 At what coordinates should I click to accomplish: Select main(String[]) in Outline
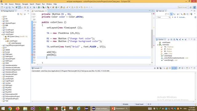click(169, 60)
